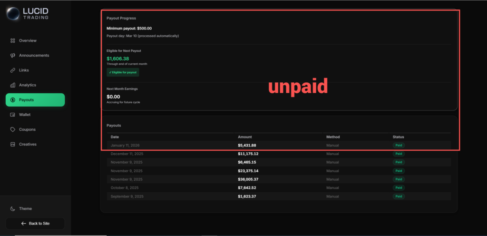Image resolution: width=487 pixels, height=236 pixels.
Task: Click the Analytics bar chart icon
Action: click(x=13, y=85)
